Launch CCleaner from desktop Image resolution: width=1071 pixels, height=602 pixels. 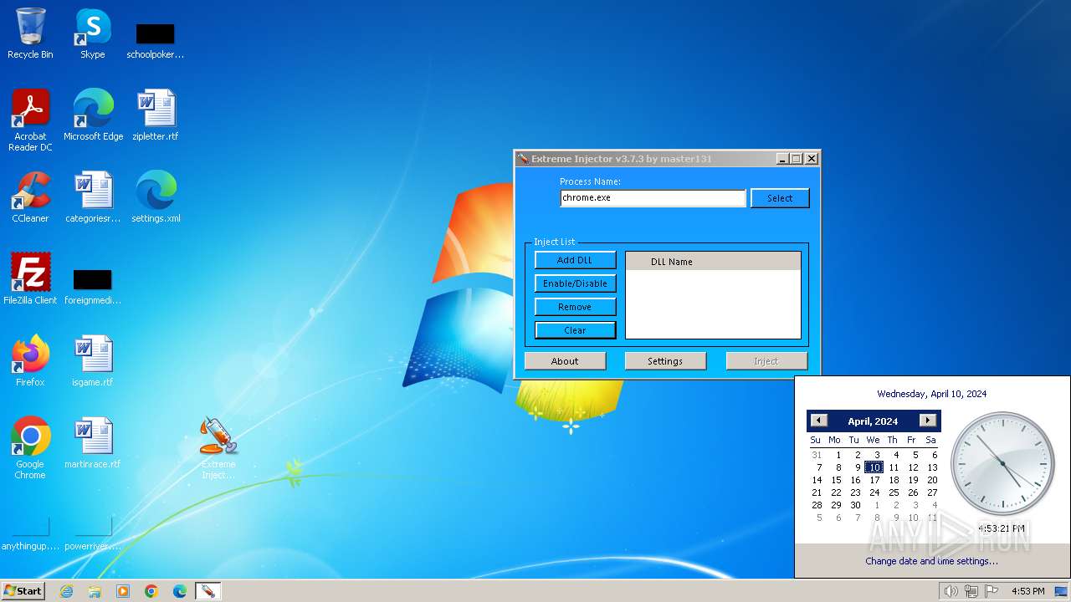[30, 197]
